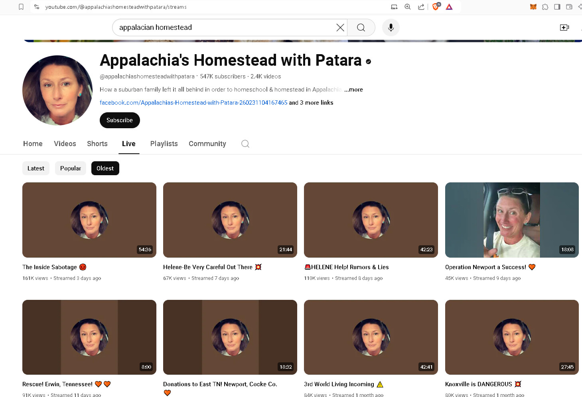The height and width of the screenshot is (397, 582).
Task: Click the channel search magnifier icon
Action: [245, 144]
